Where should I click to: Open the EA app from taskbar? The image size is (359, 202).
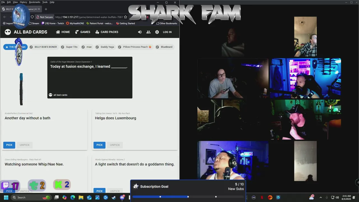pyautogui.click(x=270, y=198)
